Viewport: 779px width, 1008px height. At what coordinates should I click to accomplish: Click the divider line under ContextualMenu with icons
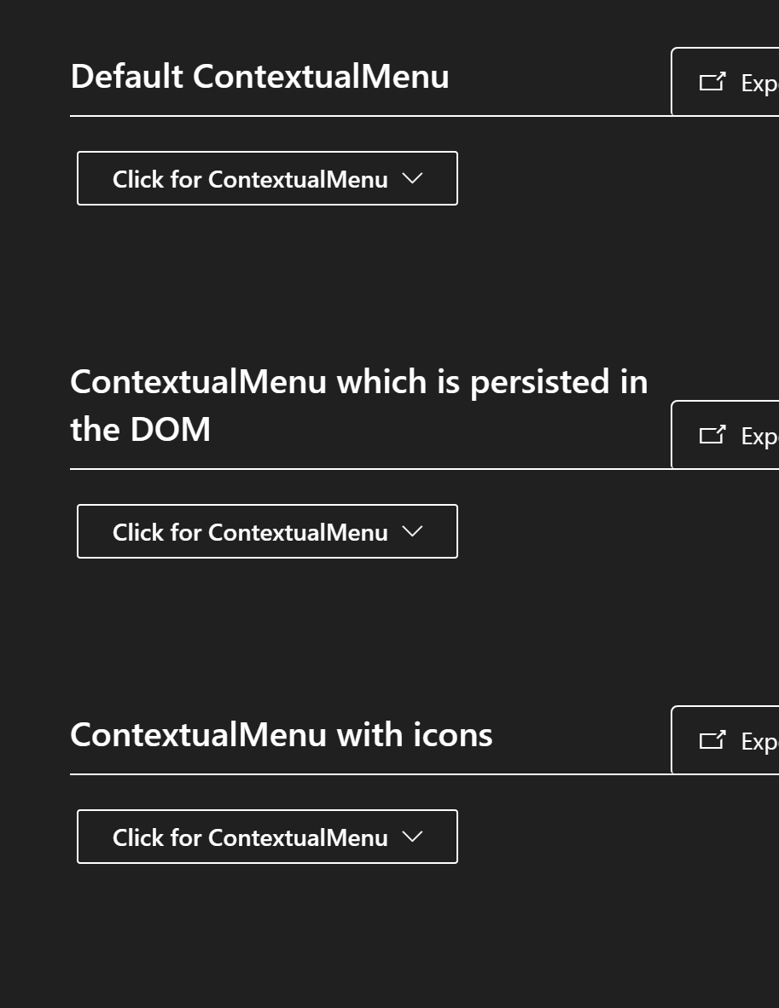point(370,774)
